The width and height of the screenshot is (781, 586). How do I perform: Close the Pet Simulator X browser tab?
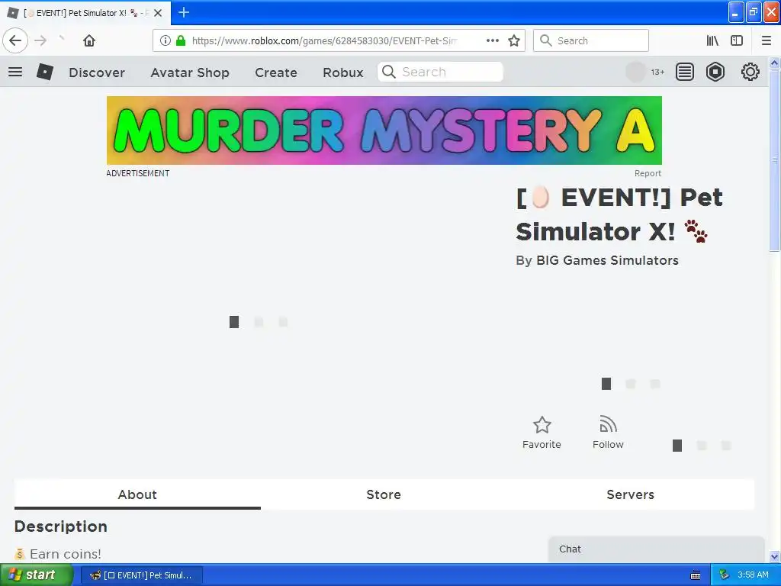tap(158, 13)
